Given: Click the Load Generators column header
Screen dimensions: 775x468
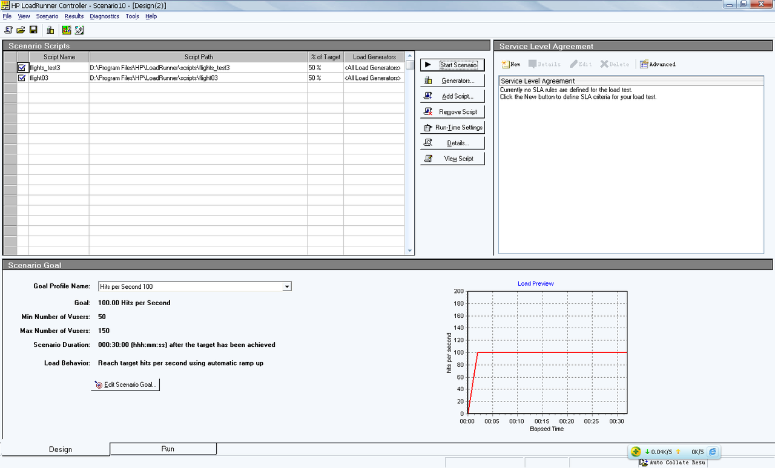Looking at the screenshot, I should (374, 57).
